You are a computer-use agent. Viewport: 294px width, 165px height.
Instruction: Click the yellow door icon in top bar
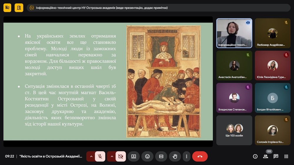point(19,8)
